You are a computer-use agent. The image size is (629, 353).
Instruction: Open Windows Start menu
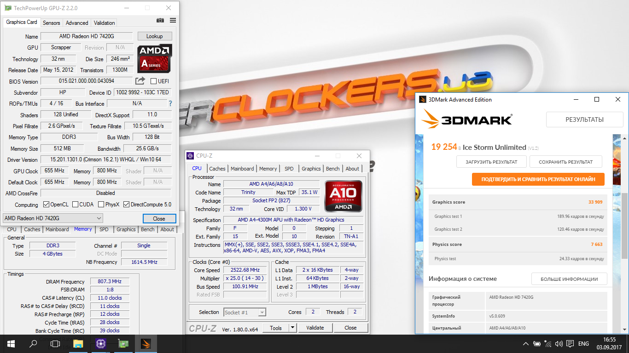point(11,343)
